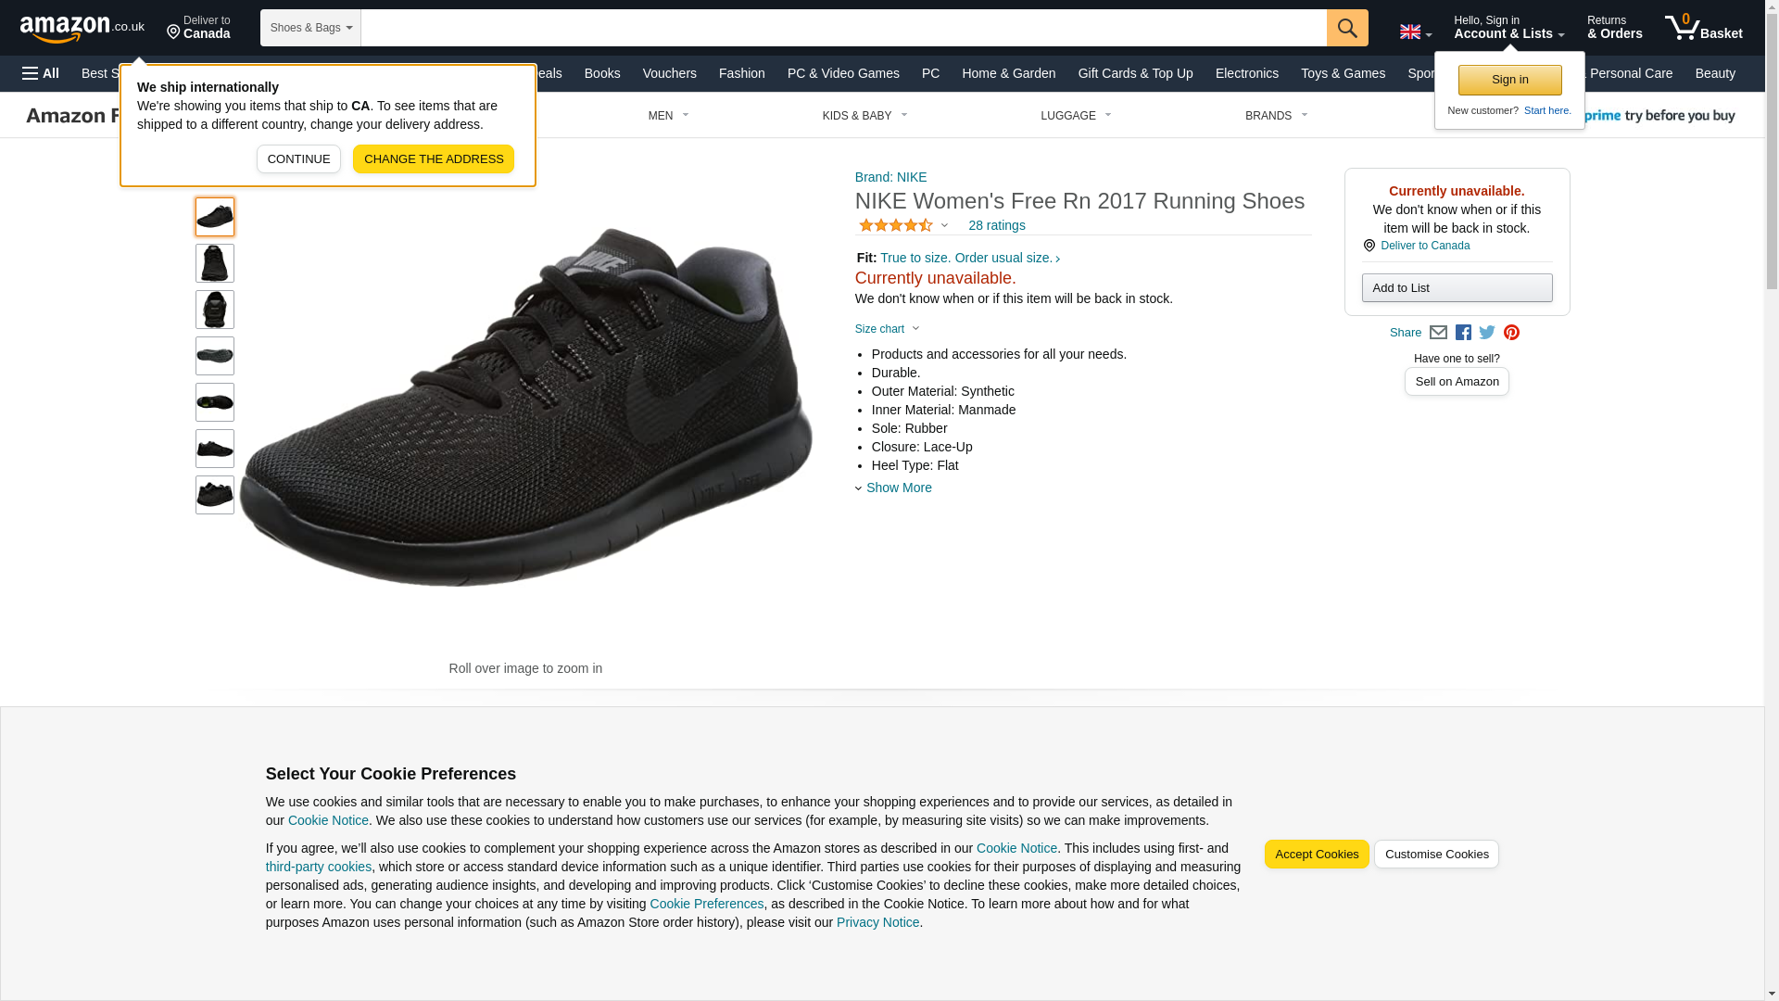Select the second shoe thumbnail image

214,263
